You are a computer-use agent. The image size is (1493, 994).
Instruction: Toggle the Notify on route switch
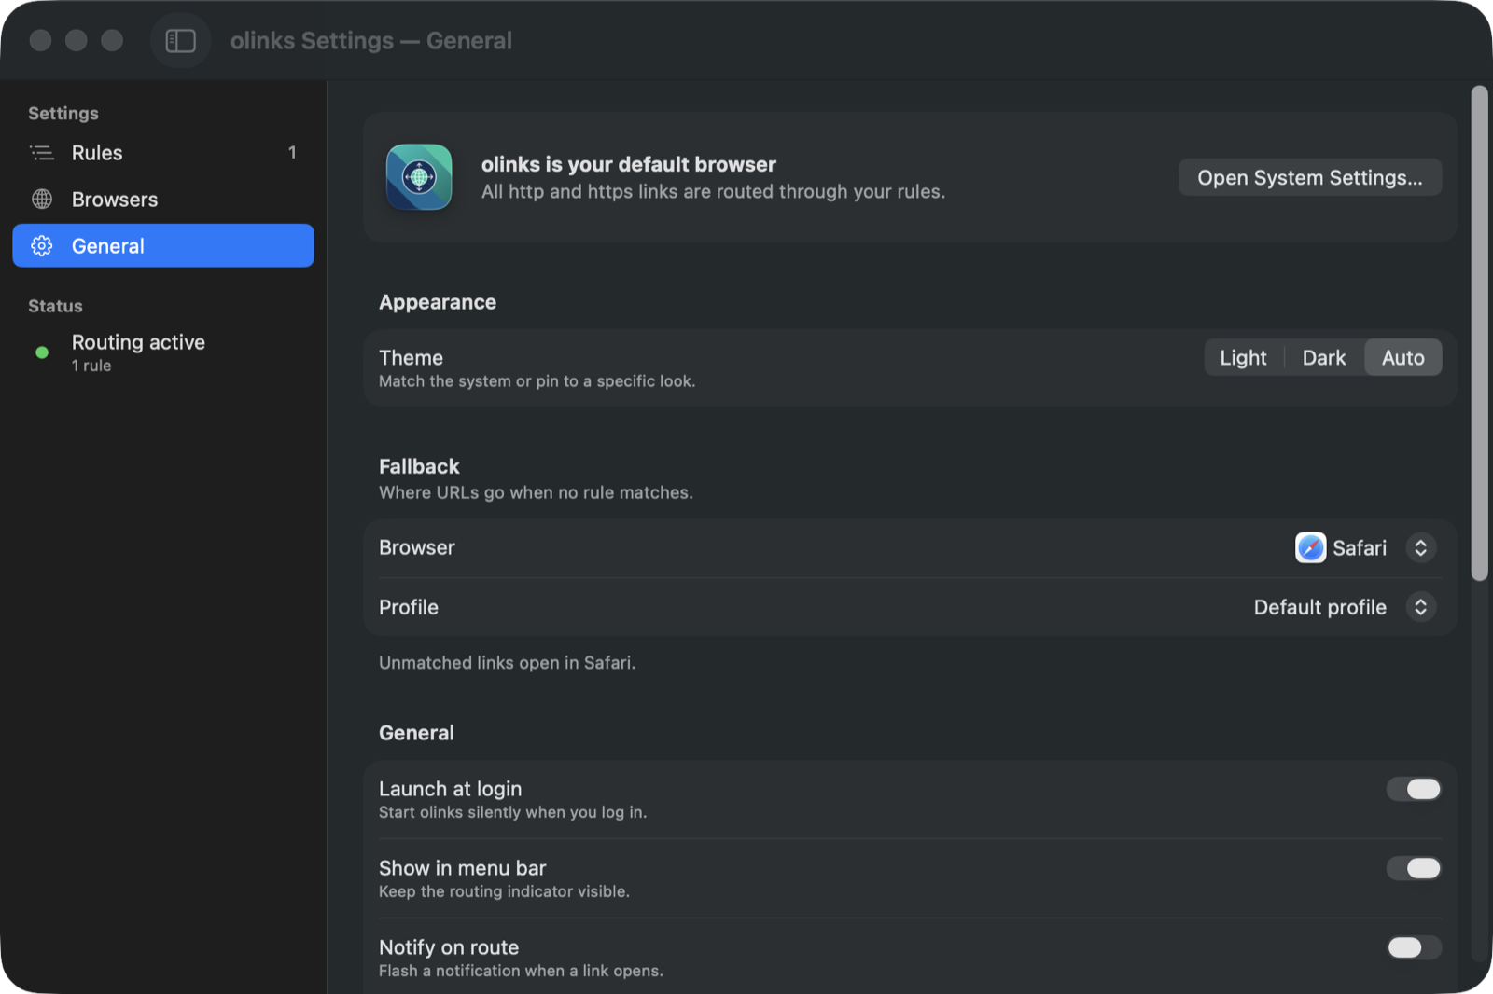[1414, 947]
